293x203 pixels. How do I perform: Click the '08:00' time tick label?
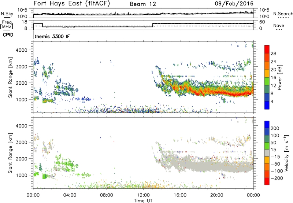(107, 195)
